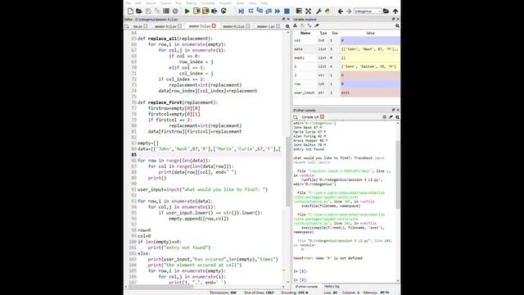The image size is (524, 295).
Task: Select the user_input variable row
Action: click(346, 93)
